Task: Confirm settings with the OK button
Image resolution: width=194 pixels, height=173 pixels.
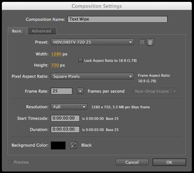Action: [x=169, y=162]
